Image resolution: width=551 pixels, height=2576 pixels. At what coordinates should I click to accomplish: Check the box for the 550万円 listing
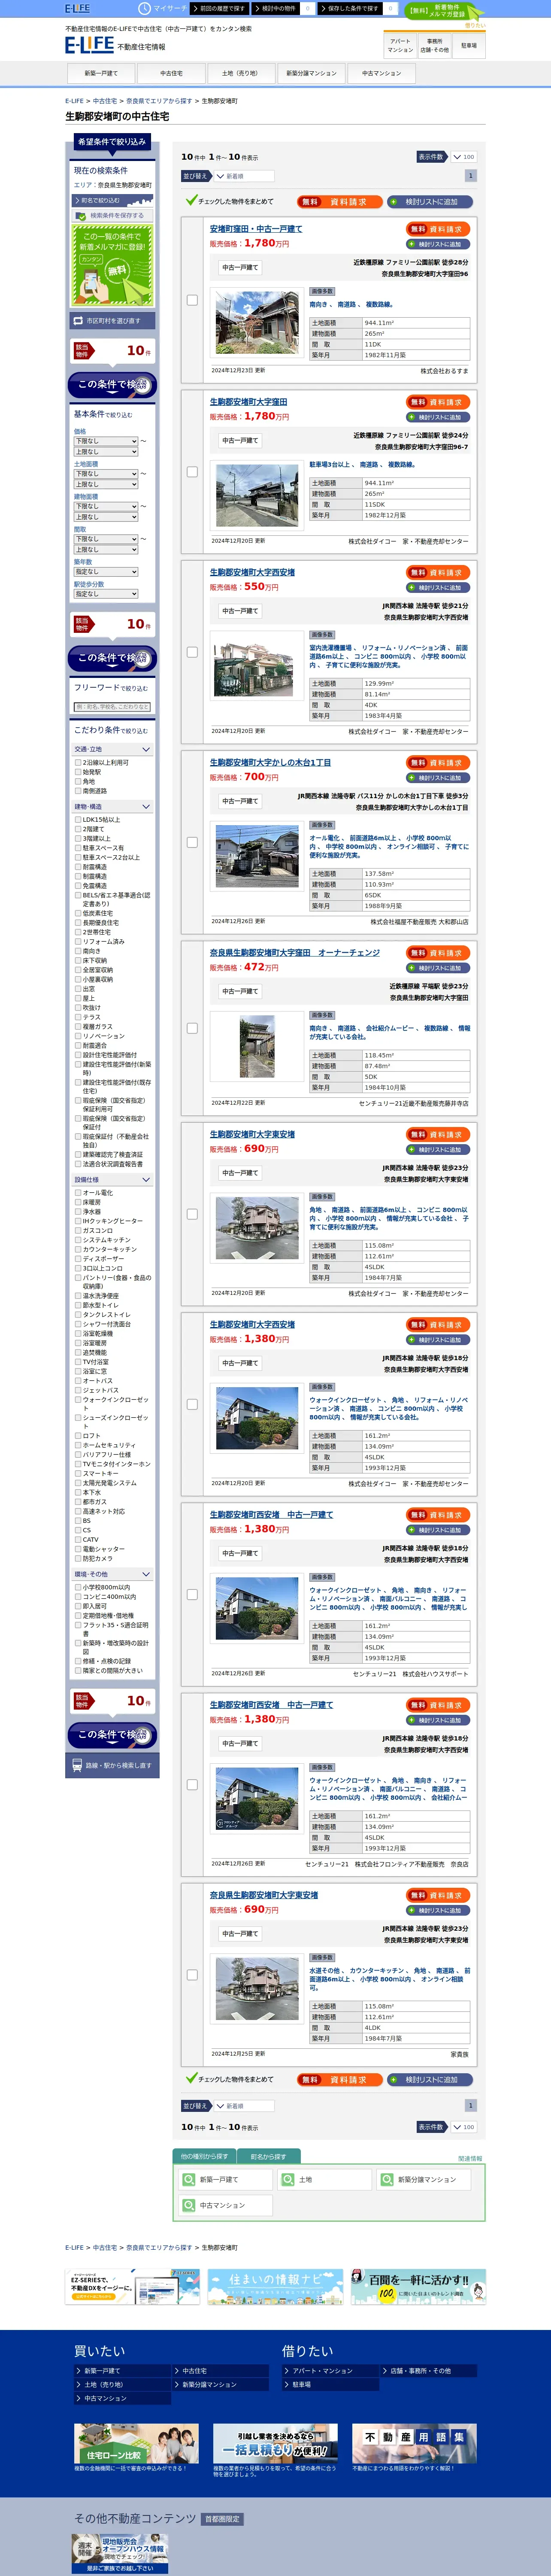point(192,652)
